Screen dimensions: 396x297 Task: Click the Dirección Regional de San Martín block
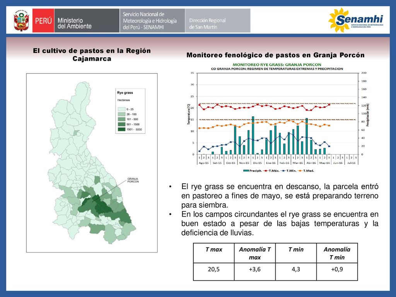pyautogui.click(x=218, y=20)
